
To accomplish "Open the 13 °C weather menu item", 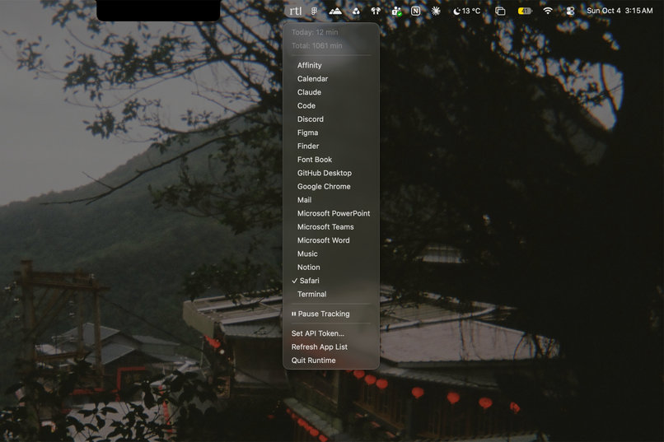I will [x=466, y=11].
